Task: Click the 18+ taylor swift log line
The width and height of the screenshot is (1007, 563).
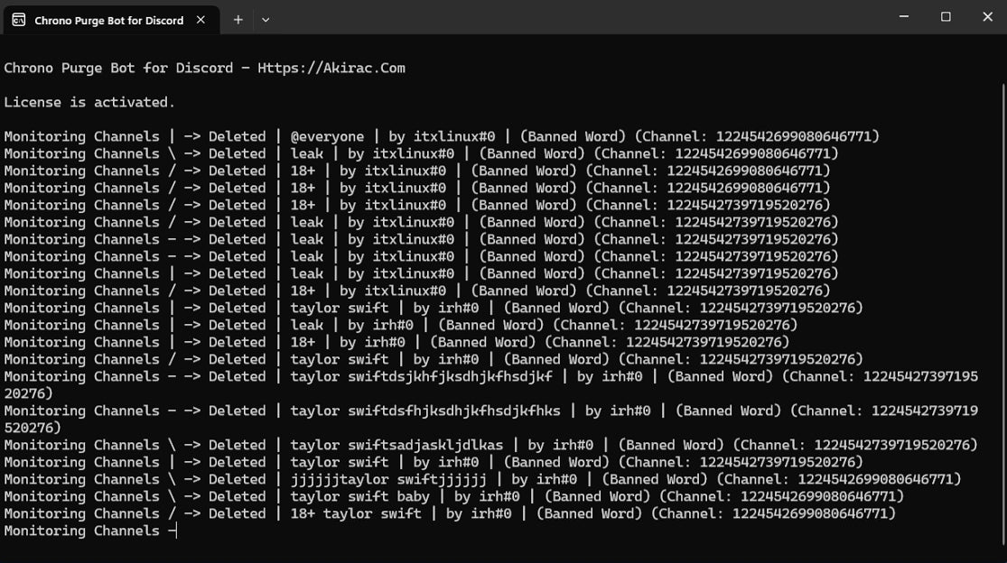Action: [x=357, y=513]
